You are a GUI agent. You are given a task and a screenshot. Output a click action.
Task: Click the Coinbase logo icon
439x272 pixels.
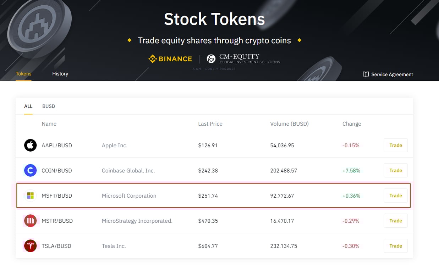(x=30, y=170)
